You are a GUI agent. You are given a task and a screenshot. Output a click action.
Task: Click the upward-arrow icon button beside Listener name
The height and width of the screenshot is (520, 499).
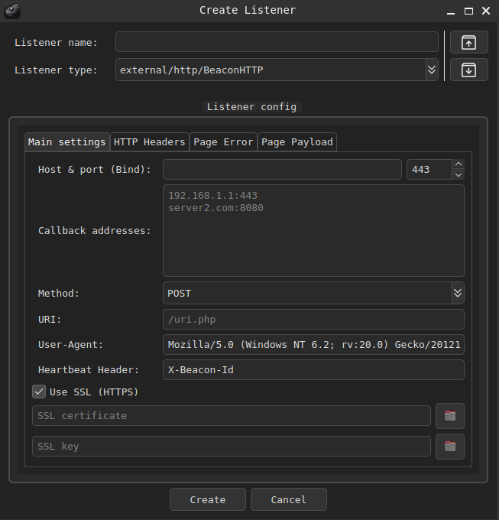click(x=468, y=42)
